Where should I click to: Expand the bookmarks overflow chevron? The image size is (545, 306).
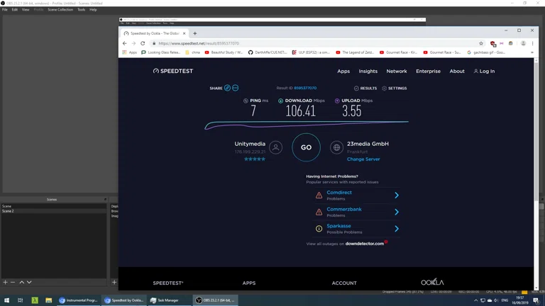[532, 52]
